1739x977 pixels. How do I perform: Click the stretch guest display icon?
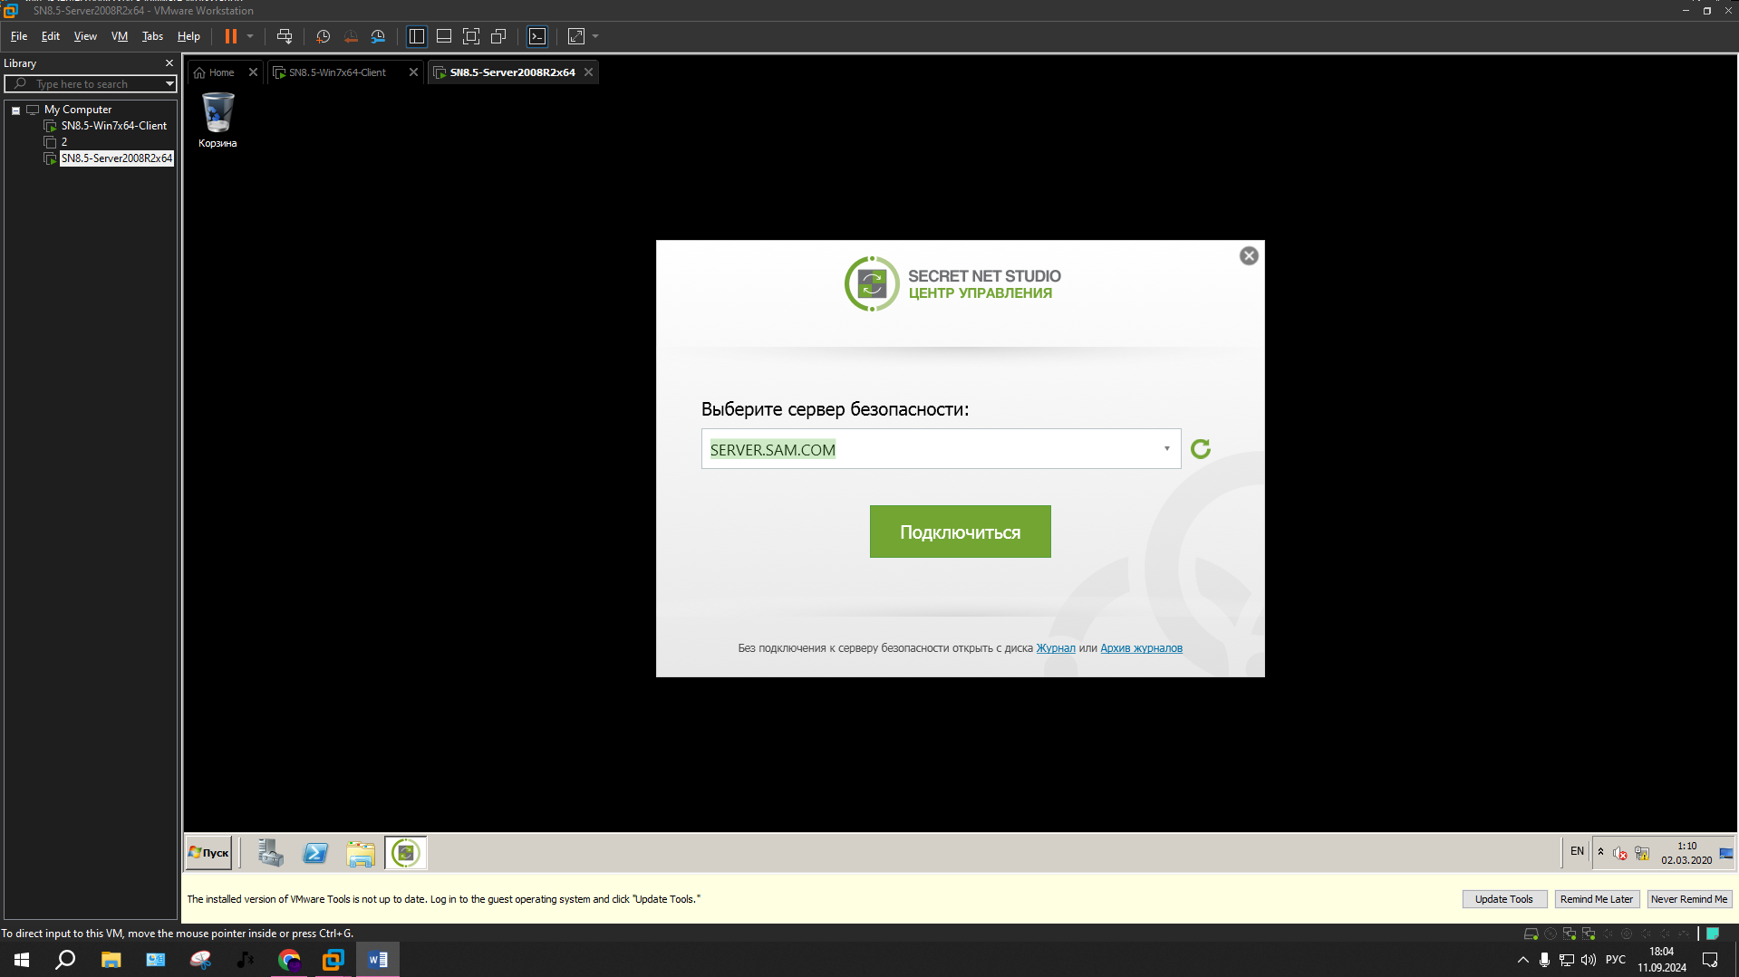576,36
